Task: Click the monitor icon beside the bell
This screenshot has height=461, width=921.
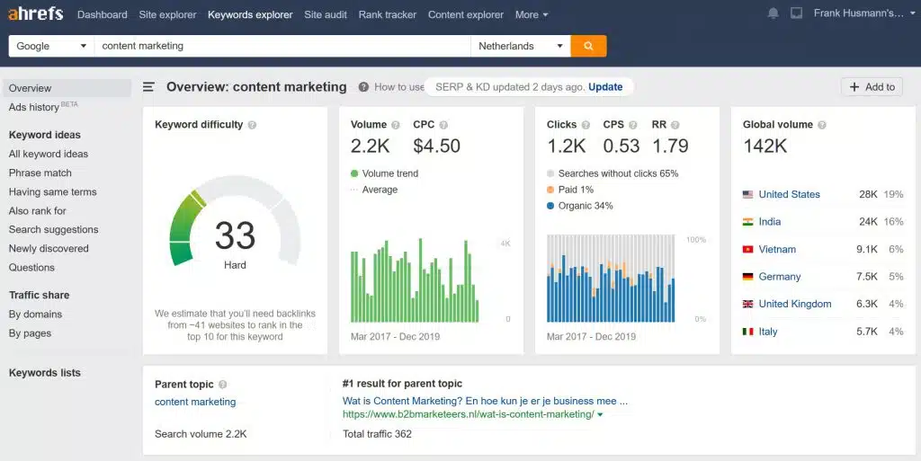Action: click(796, 14)
